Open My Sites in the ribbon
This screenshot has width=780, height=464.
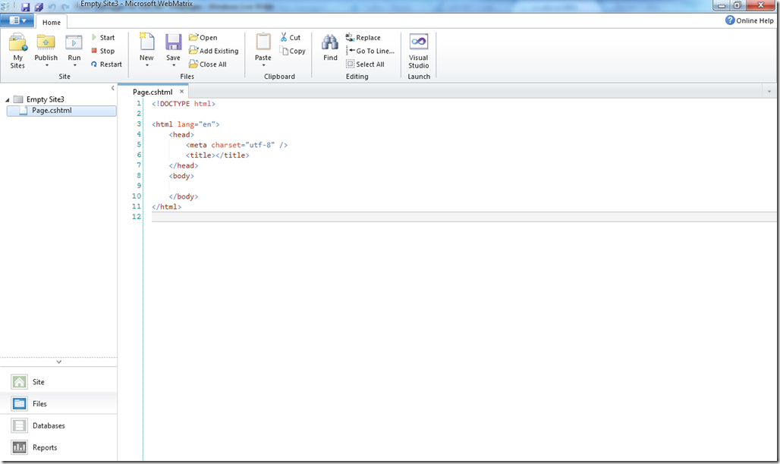click(x=18, y=51)
